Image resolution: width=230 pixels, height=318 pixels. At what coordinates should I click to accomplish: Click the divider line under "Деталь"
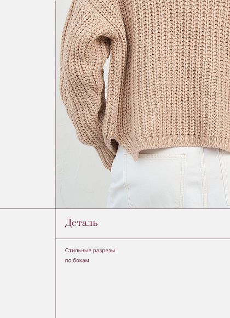click(x=143, y=238)
